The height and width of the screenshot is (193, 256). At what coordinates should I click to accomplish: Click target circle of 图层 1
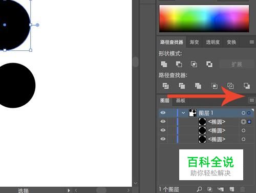[x=243, y=113]
